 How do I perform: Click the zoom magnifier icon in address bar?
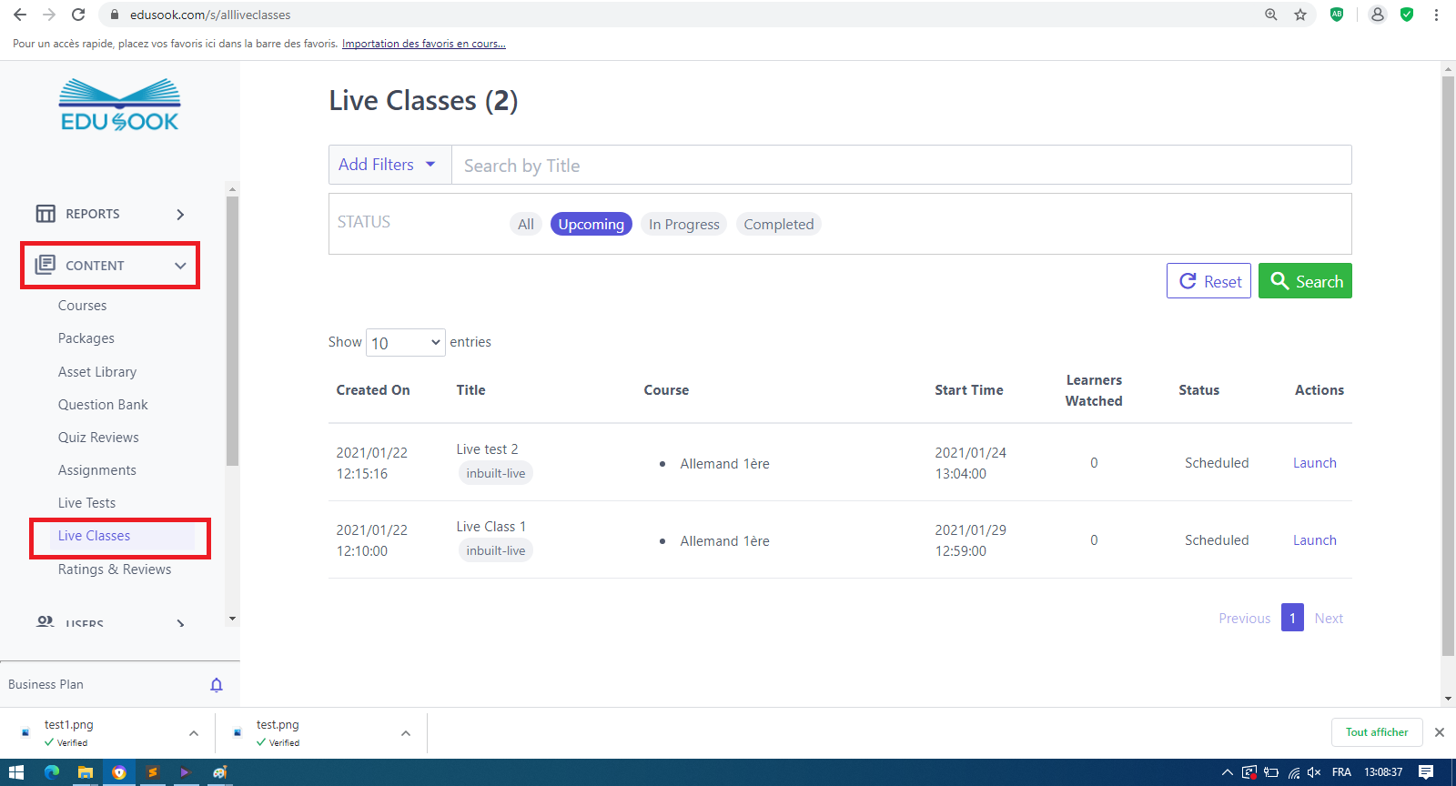point(1271,15)
